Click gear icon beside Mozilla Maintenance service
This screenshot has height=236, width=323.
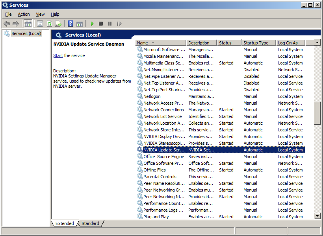140,56
